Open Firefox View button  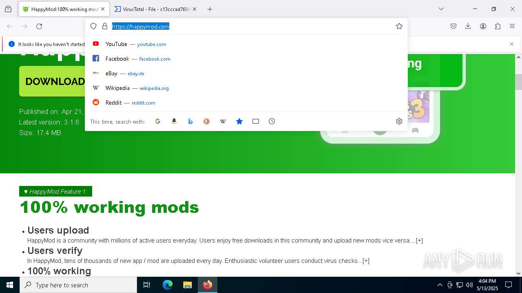pyautogui.click(x=8, y=9)
